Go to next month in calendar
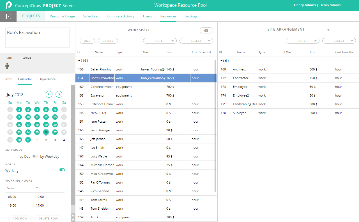 [59, 94]
